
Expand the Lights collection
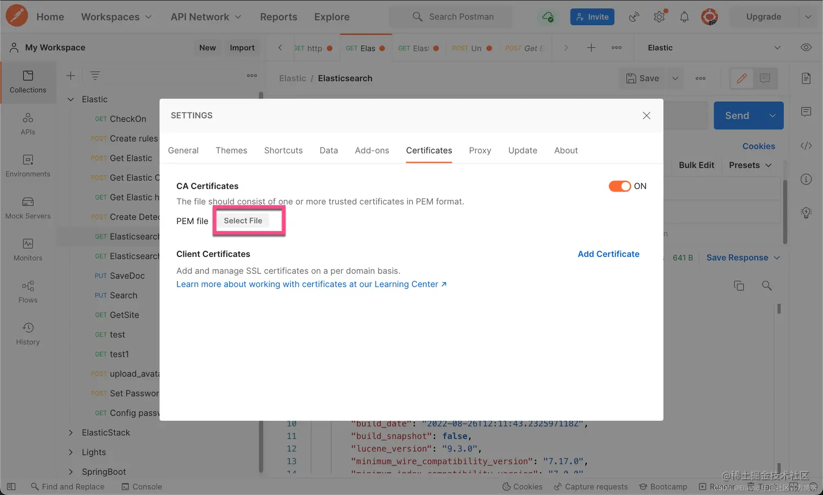[x=71, y=452]
